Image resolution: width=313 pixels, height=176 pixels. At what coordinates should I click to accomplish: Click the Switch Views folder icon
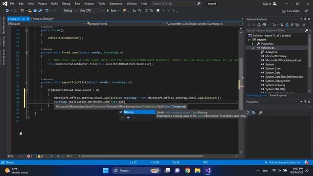(x=264, y=25)
